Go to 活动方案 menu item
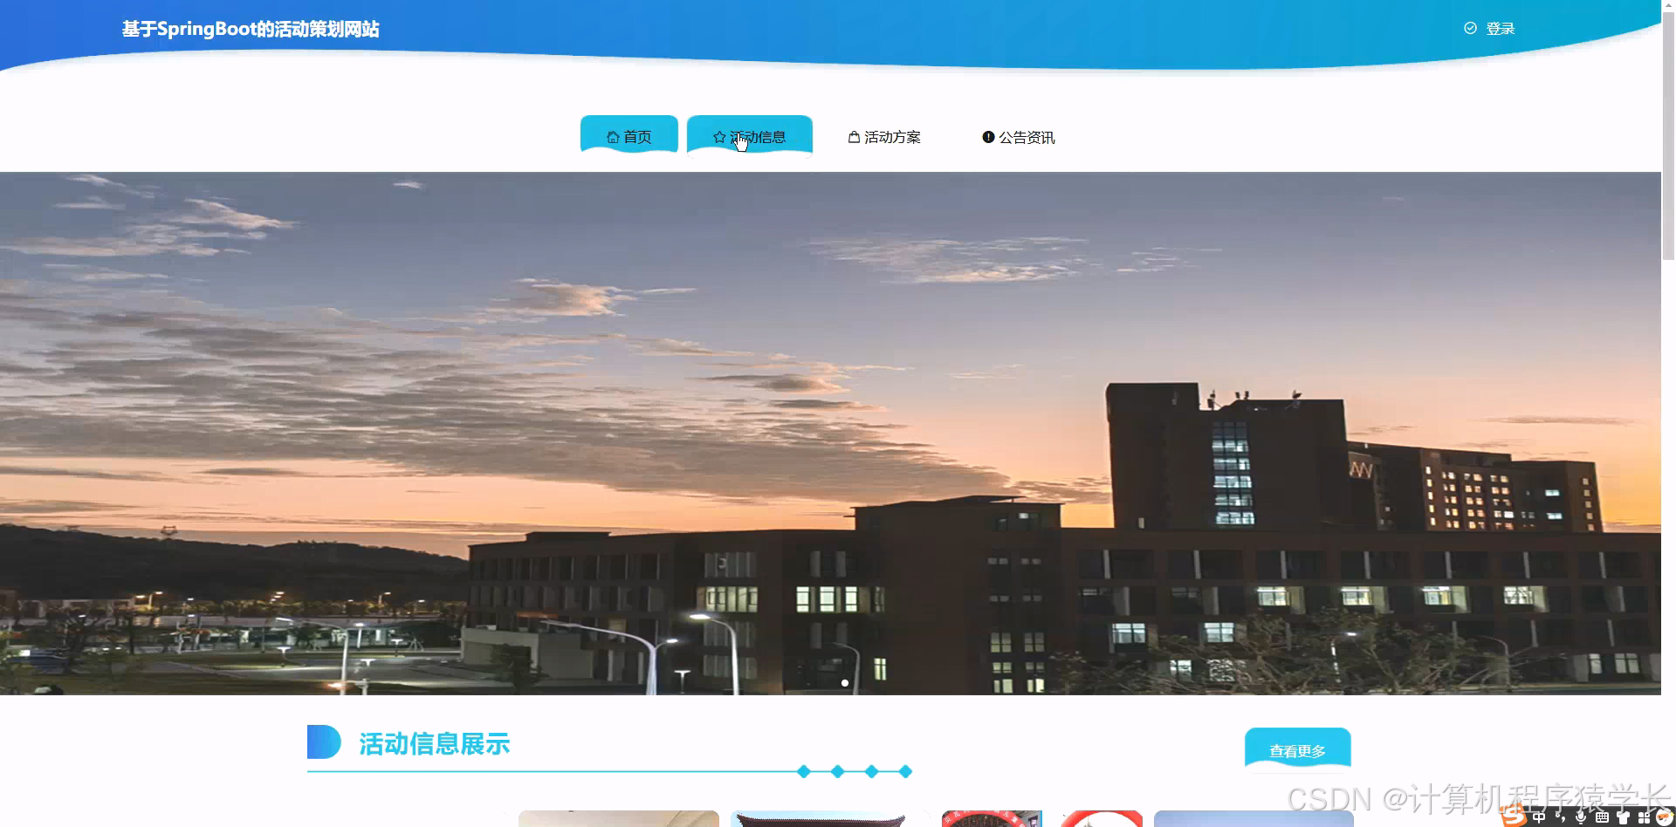The width and height of the screenshot is (1676, 827). 884,137
